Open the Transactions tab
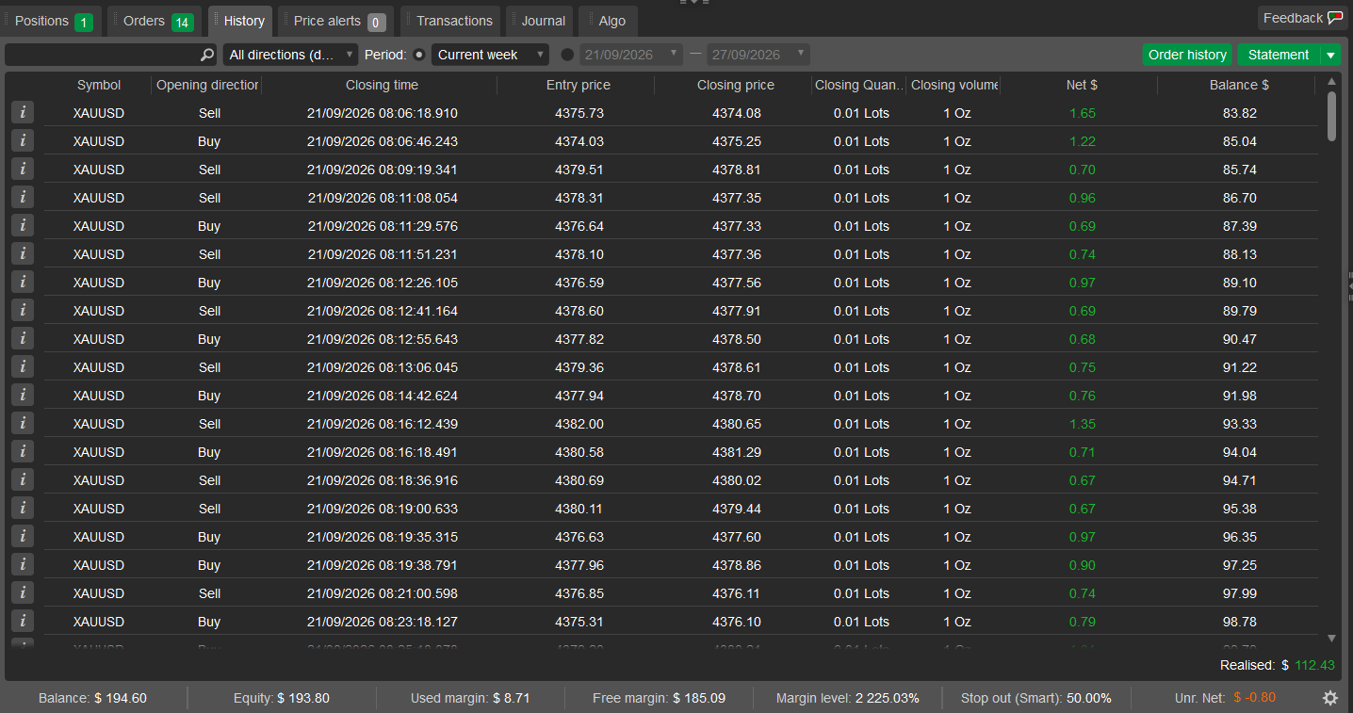The image size is (1353, 713). coord(450,21)
